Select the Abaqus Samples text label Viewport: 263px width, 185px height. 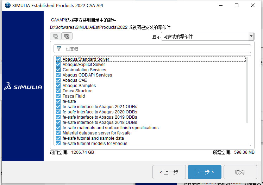(x=79, y=86)
